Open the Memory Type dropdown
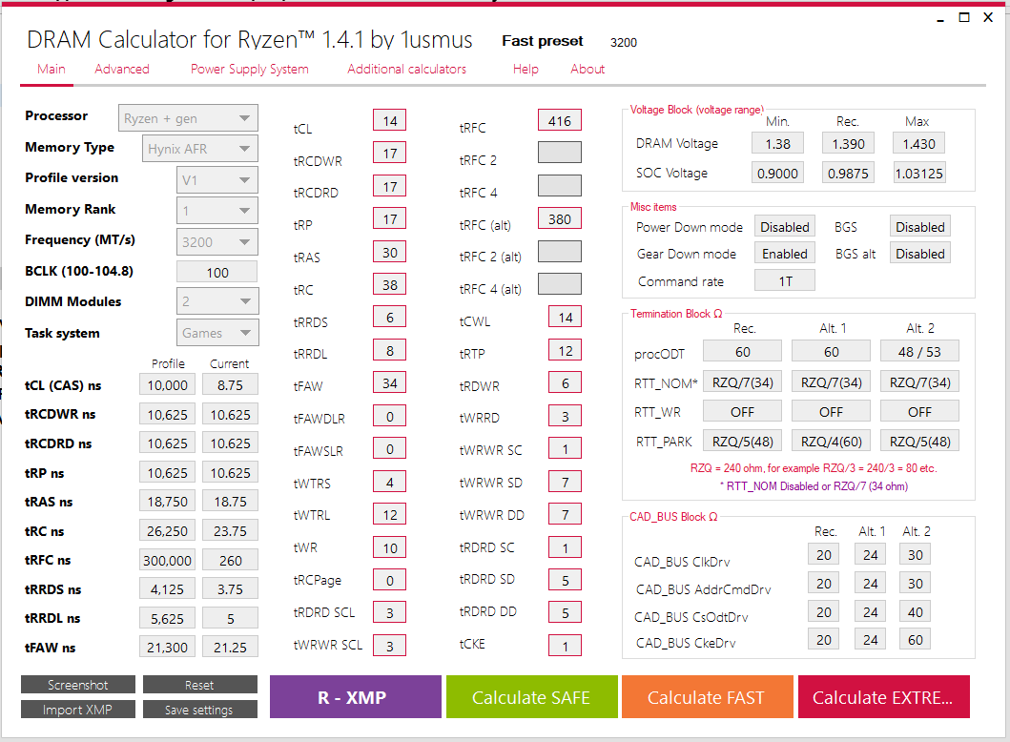This screenshot has width=1010, height=742. tap(199, 149)
